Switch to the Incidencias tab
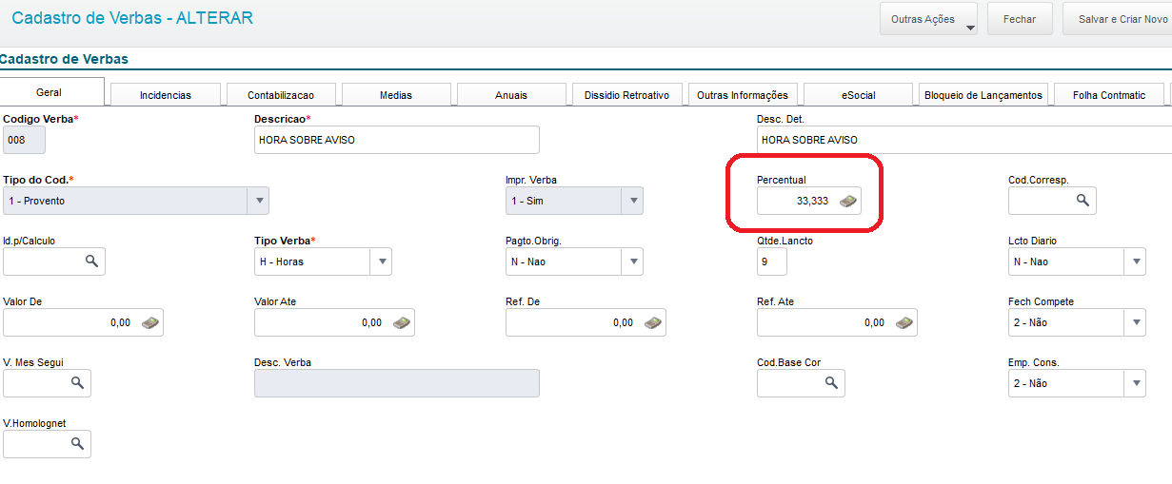Viewport: 1172px width, 484px height. coord(166,95)
